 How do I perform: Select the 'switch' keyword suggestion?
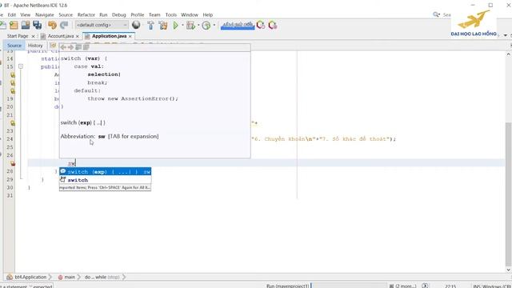(x=105, y=180)
